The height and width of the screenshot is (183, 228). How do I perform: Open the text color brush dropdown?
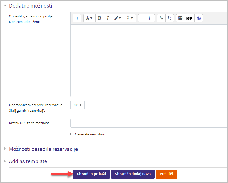pos(118,18)
